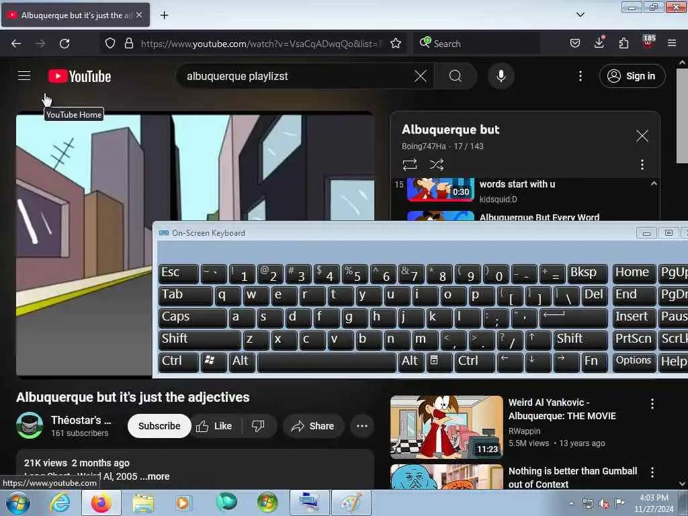This screenshot has width=688, height=516.
Task: Open options for Albuquerque THE MOVIE suggestion
Action: click(x=652, y=404)
